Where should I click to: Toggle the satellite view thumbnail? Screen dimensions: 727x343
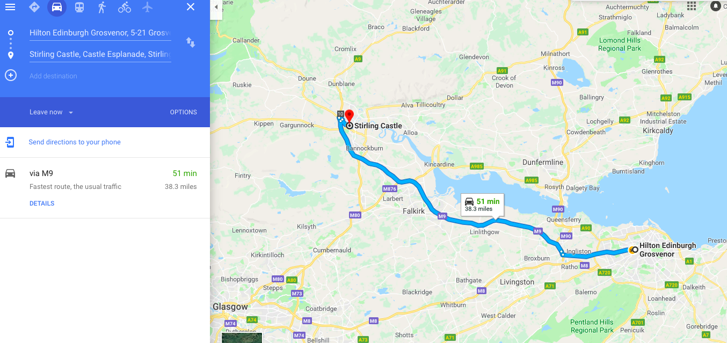click(242, 338)
